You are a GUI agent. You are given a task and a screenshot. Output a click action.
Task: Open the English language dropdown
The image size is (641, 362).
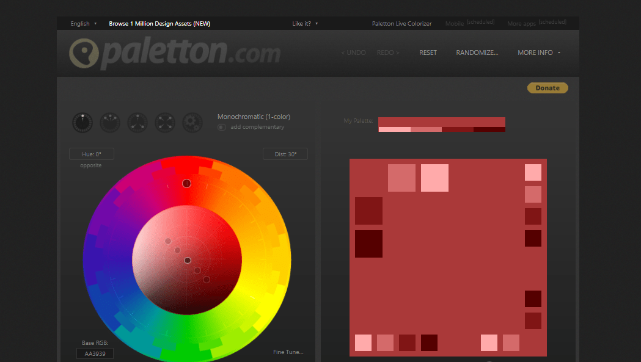point(83,24)
